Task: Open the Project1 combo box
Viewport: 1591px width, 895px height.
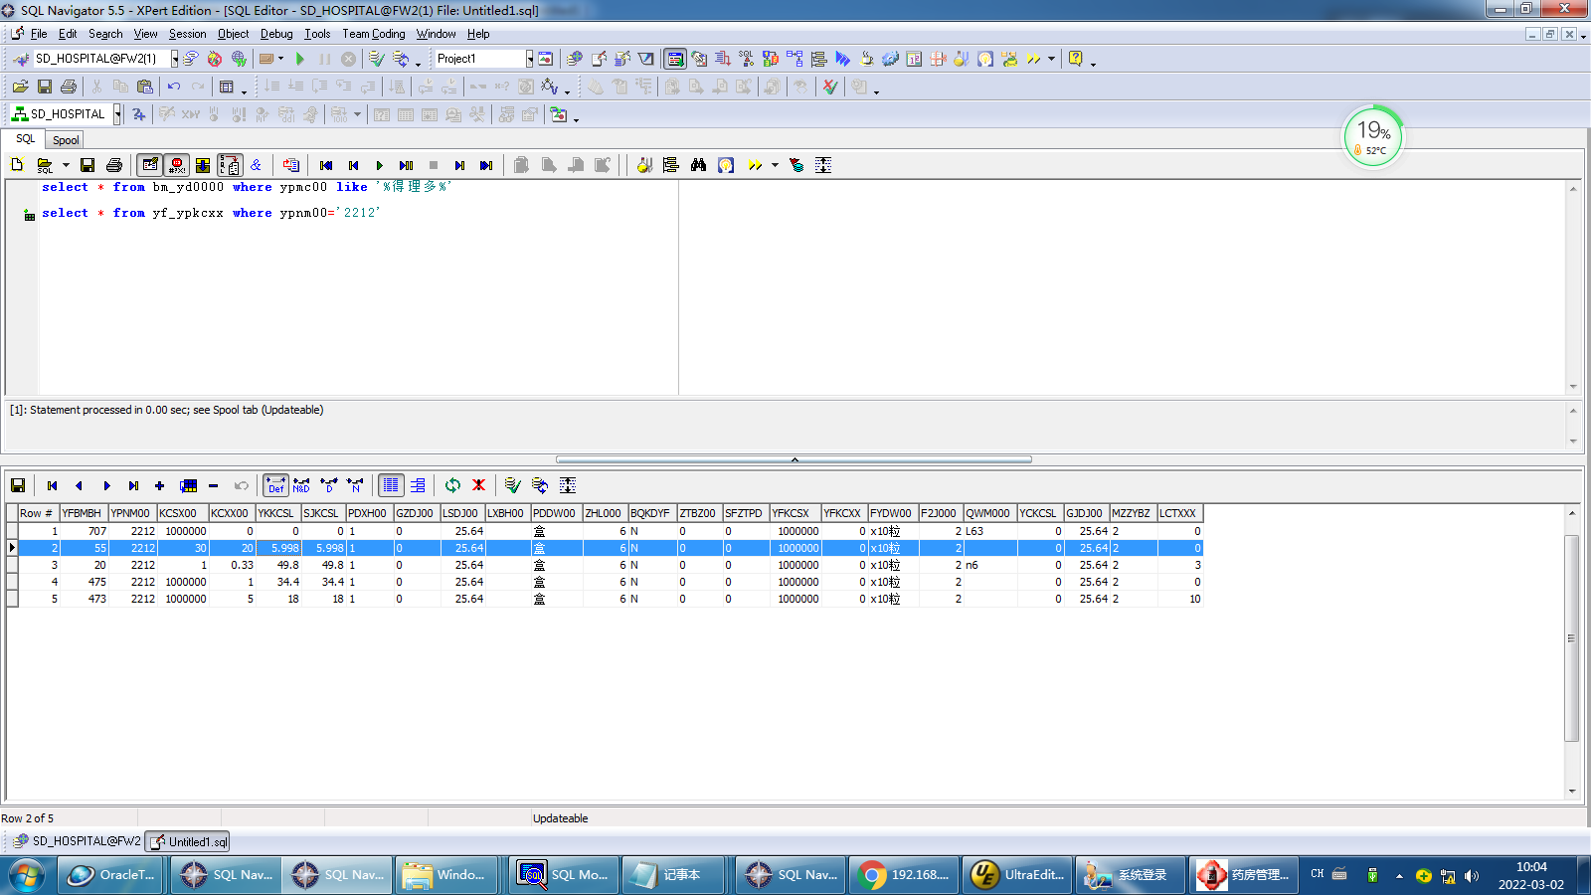Action: click(529, 59)
